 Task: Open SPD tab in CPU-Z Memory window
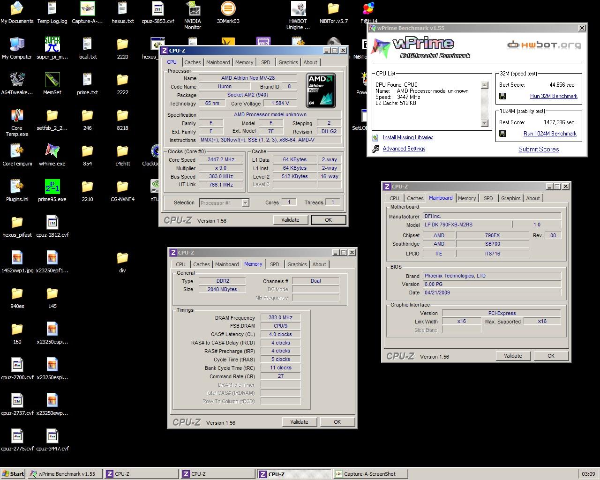click(274, 264)
